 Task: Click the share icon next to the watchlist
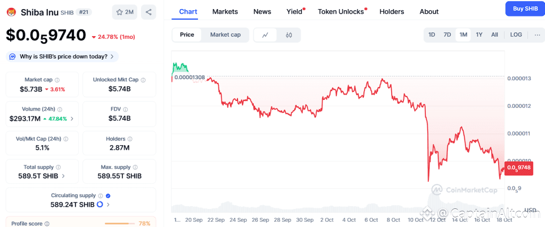coord(148,12)
